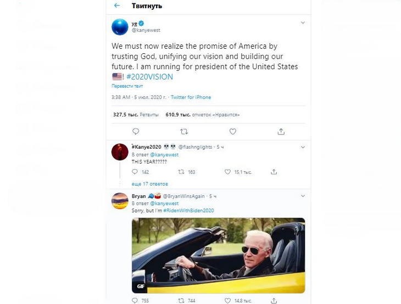Open options chevron on Bryan's reply
The image size is (401, 304).
[303, 196]
